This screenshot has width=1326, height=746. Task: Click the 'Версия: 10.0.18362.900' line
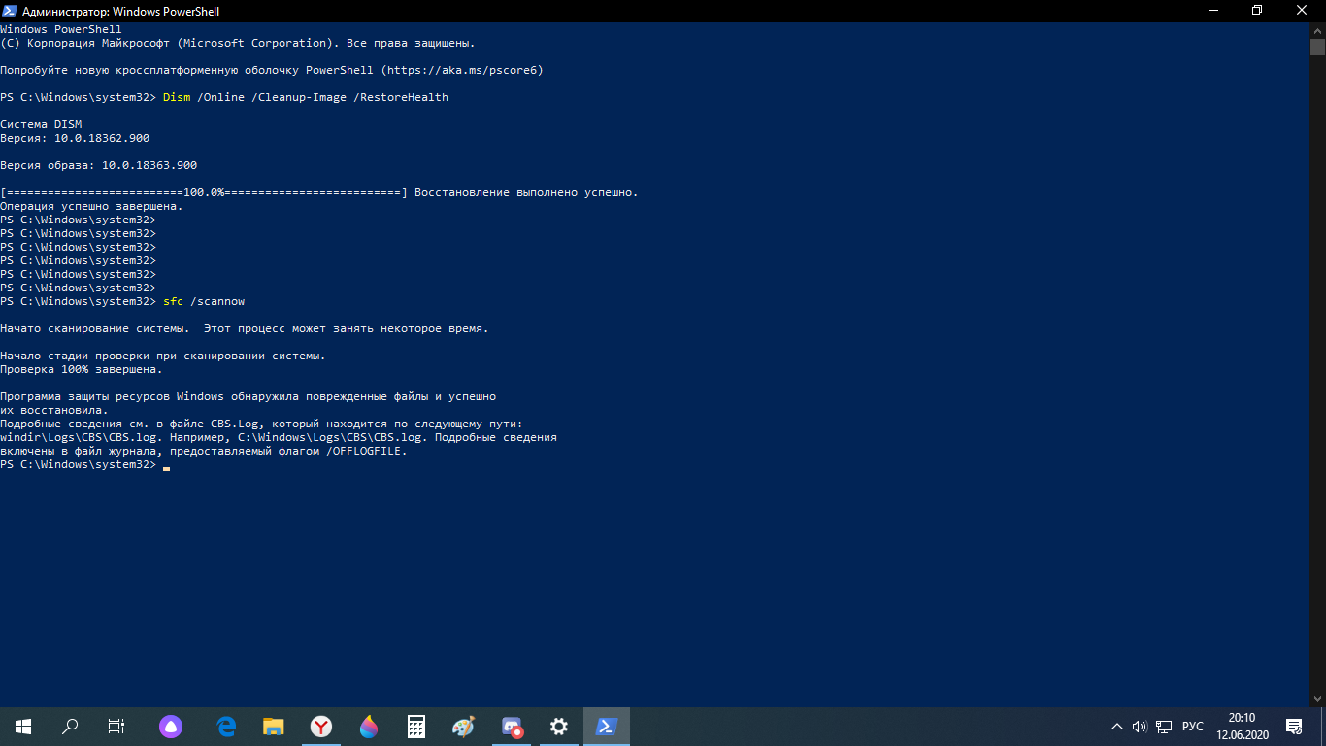coord(75,139)
